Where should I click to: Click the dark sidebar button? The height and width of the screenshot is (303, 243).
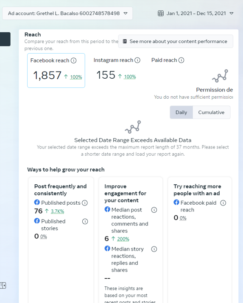[x=5, y=39]
